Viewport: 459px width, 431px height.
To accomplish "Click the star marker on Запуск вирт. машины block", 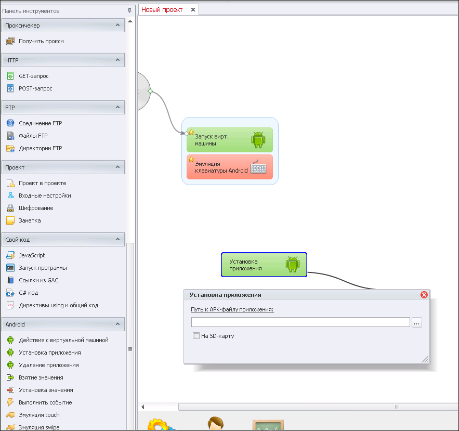I will 191,133.
